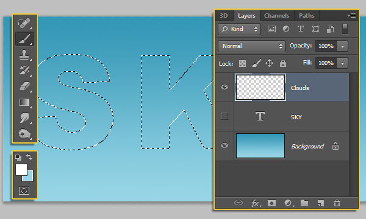
Task: Select the Eraser tool
Action: point(24,86)
